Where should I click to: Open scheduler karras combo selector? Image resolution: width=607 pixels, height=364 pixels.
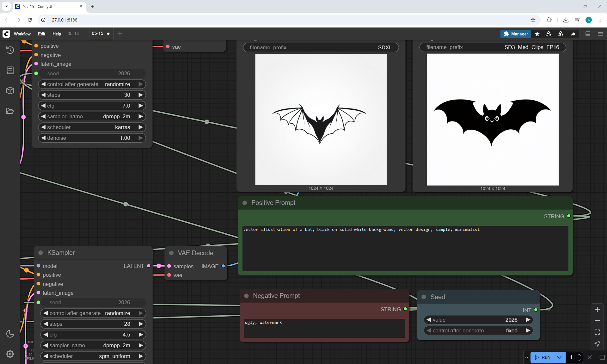coord(92,127)
